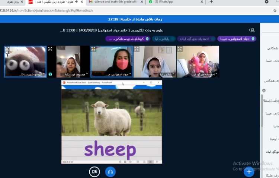279x178 pixels.
Task: Click the meeting title with date 1400/08/19
Action: click(x=112, y=30)
